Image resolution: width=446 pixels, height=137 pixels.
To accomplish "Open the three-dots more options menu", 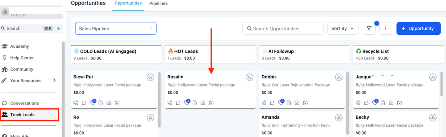I will 386,29.
